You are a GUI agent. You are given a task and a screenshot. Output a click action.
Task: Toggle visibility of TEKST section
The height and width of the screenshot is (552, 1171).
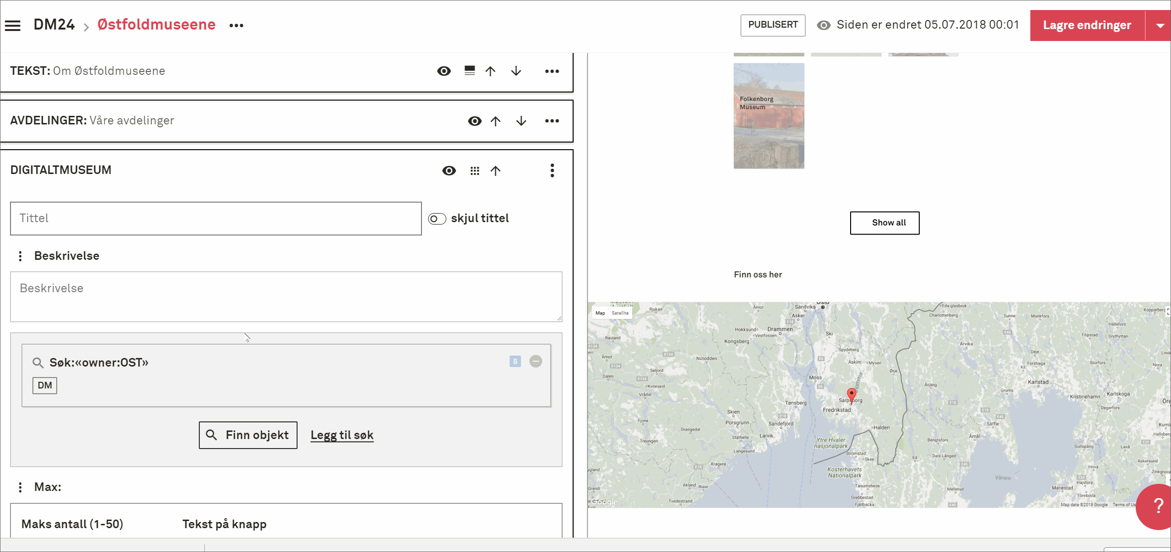(444, 71)
